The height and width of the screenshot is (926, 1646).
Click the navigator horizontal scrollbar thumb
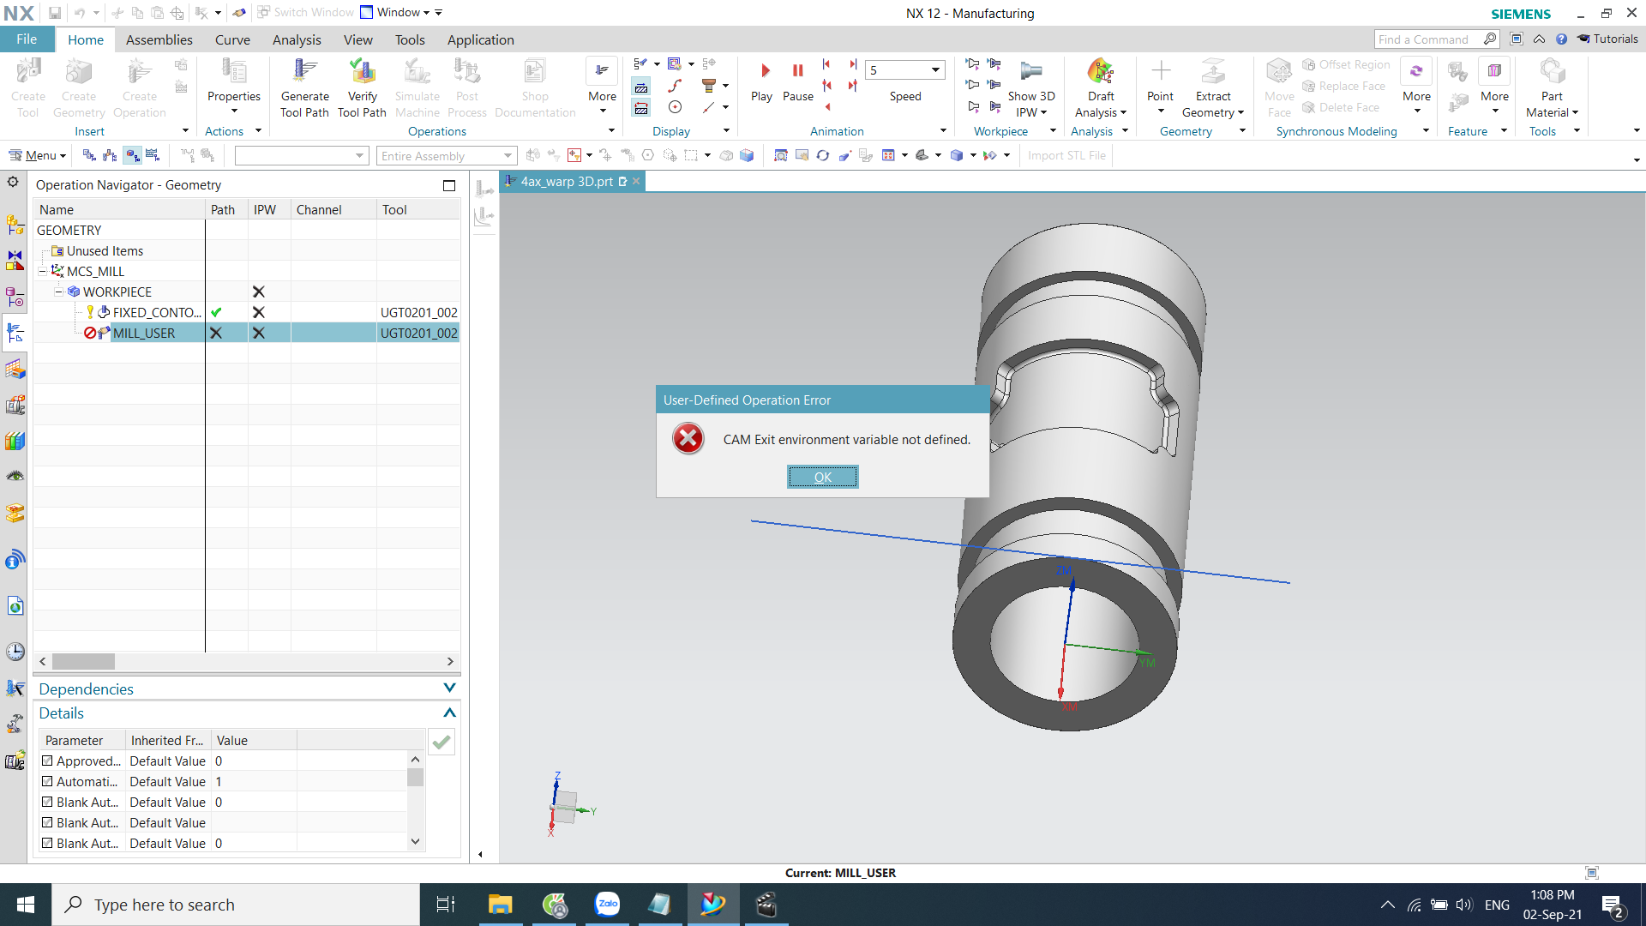click(83, 662)
